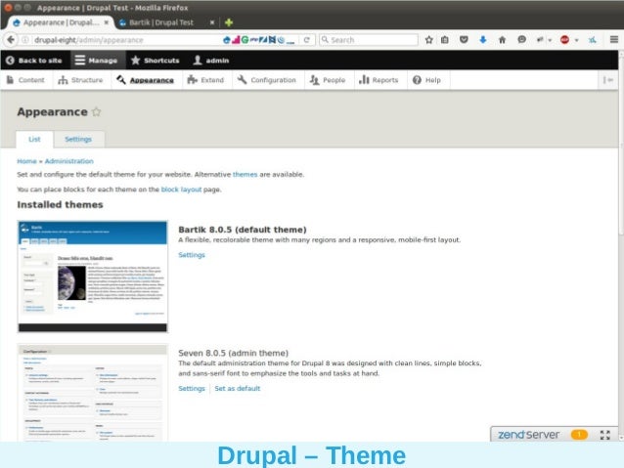This screenshot has height=468, width=624.
Task: Click the green G icon in address bar
Action: click(245, 40)
